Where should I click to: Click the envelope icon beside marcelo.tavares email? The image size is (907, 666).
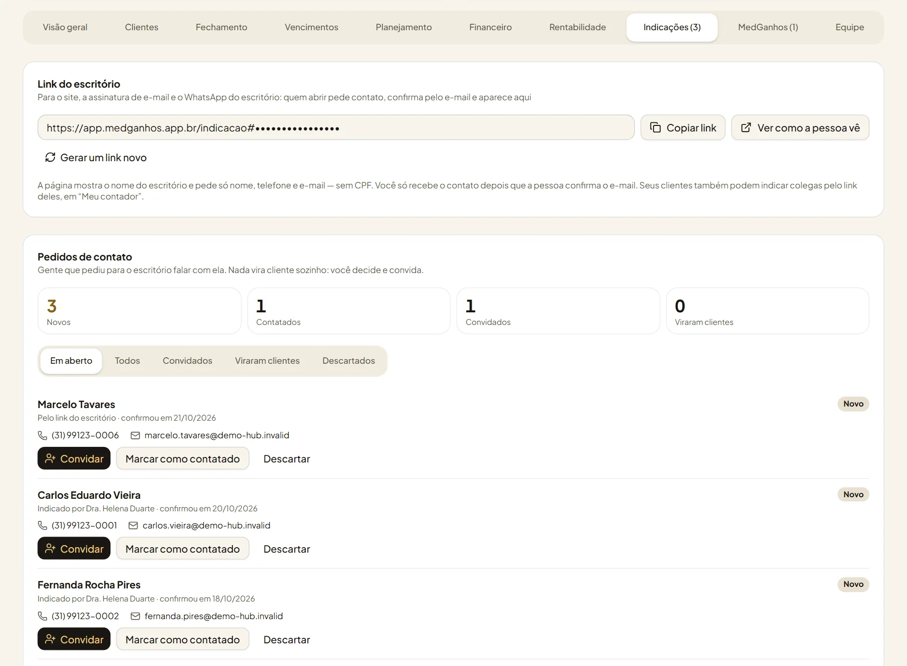coord(135,435)
